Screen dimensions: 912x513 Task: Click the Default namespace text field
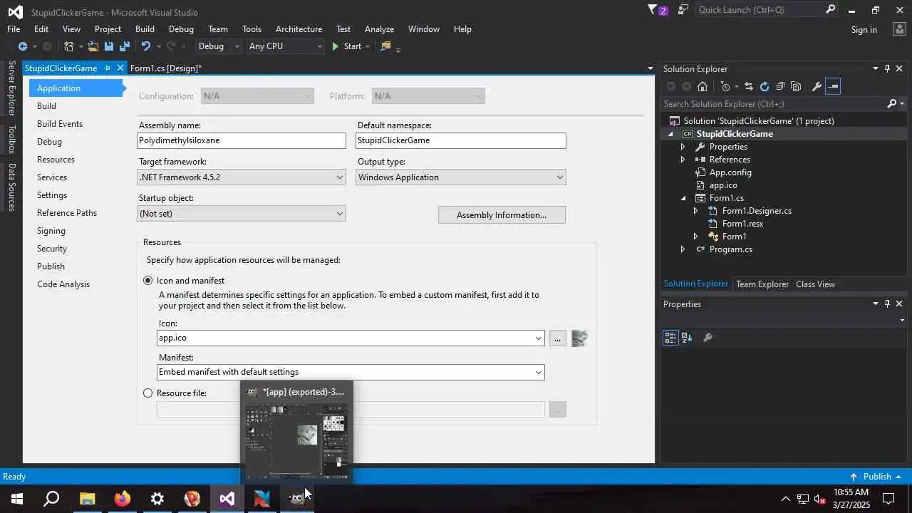(x=461, y=141)
